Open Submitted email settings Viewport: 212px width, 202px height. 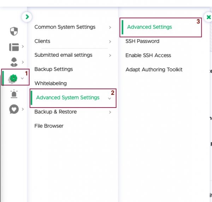pos(63,55)
